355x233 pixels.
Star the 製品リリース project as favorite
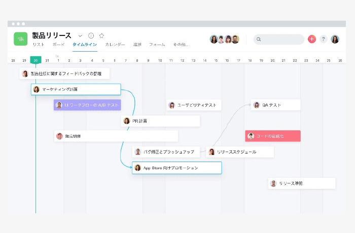click(101, 36)
